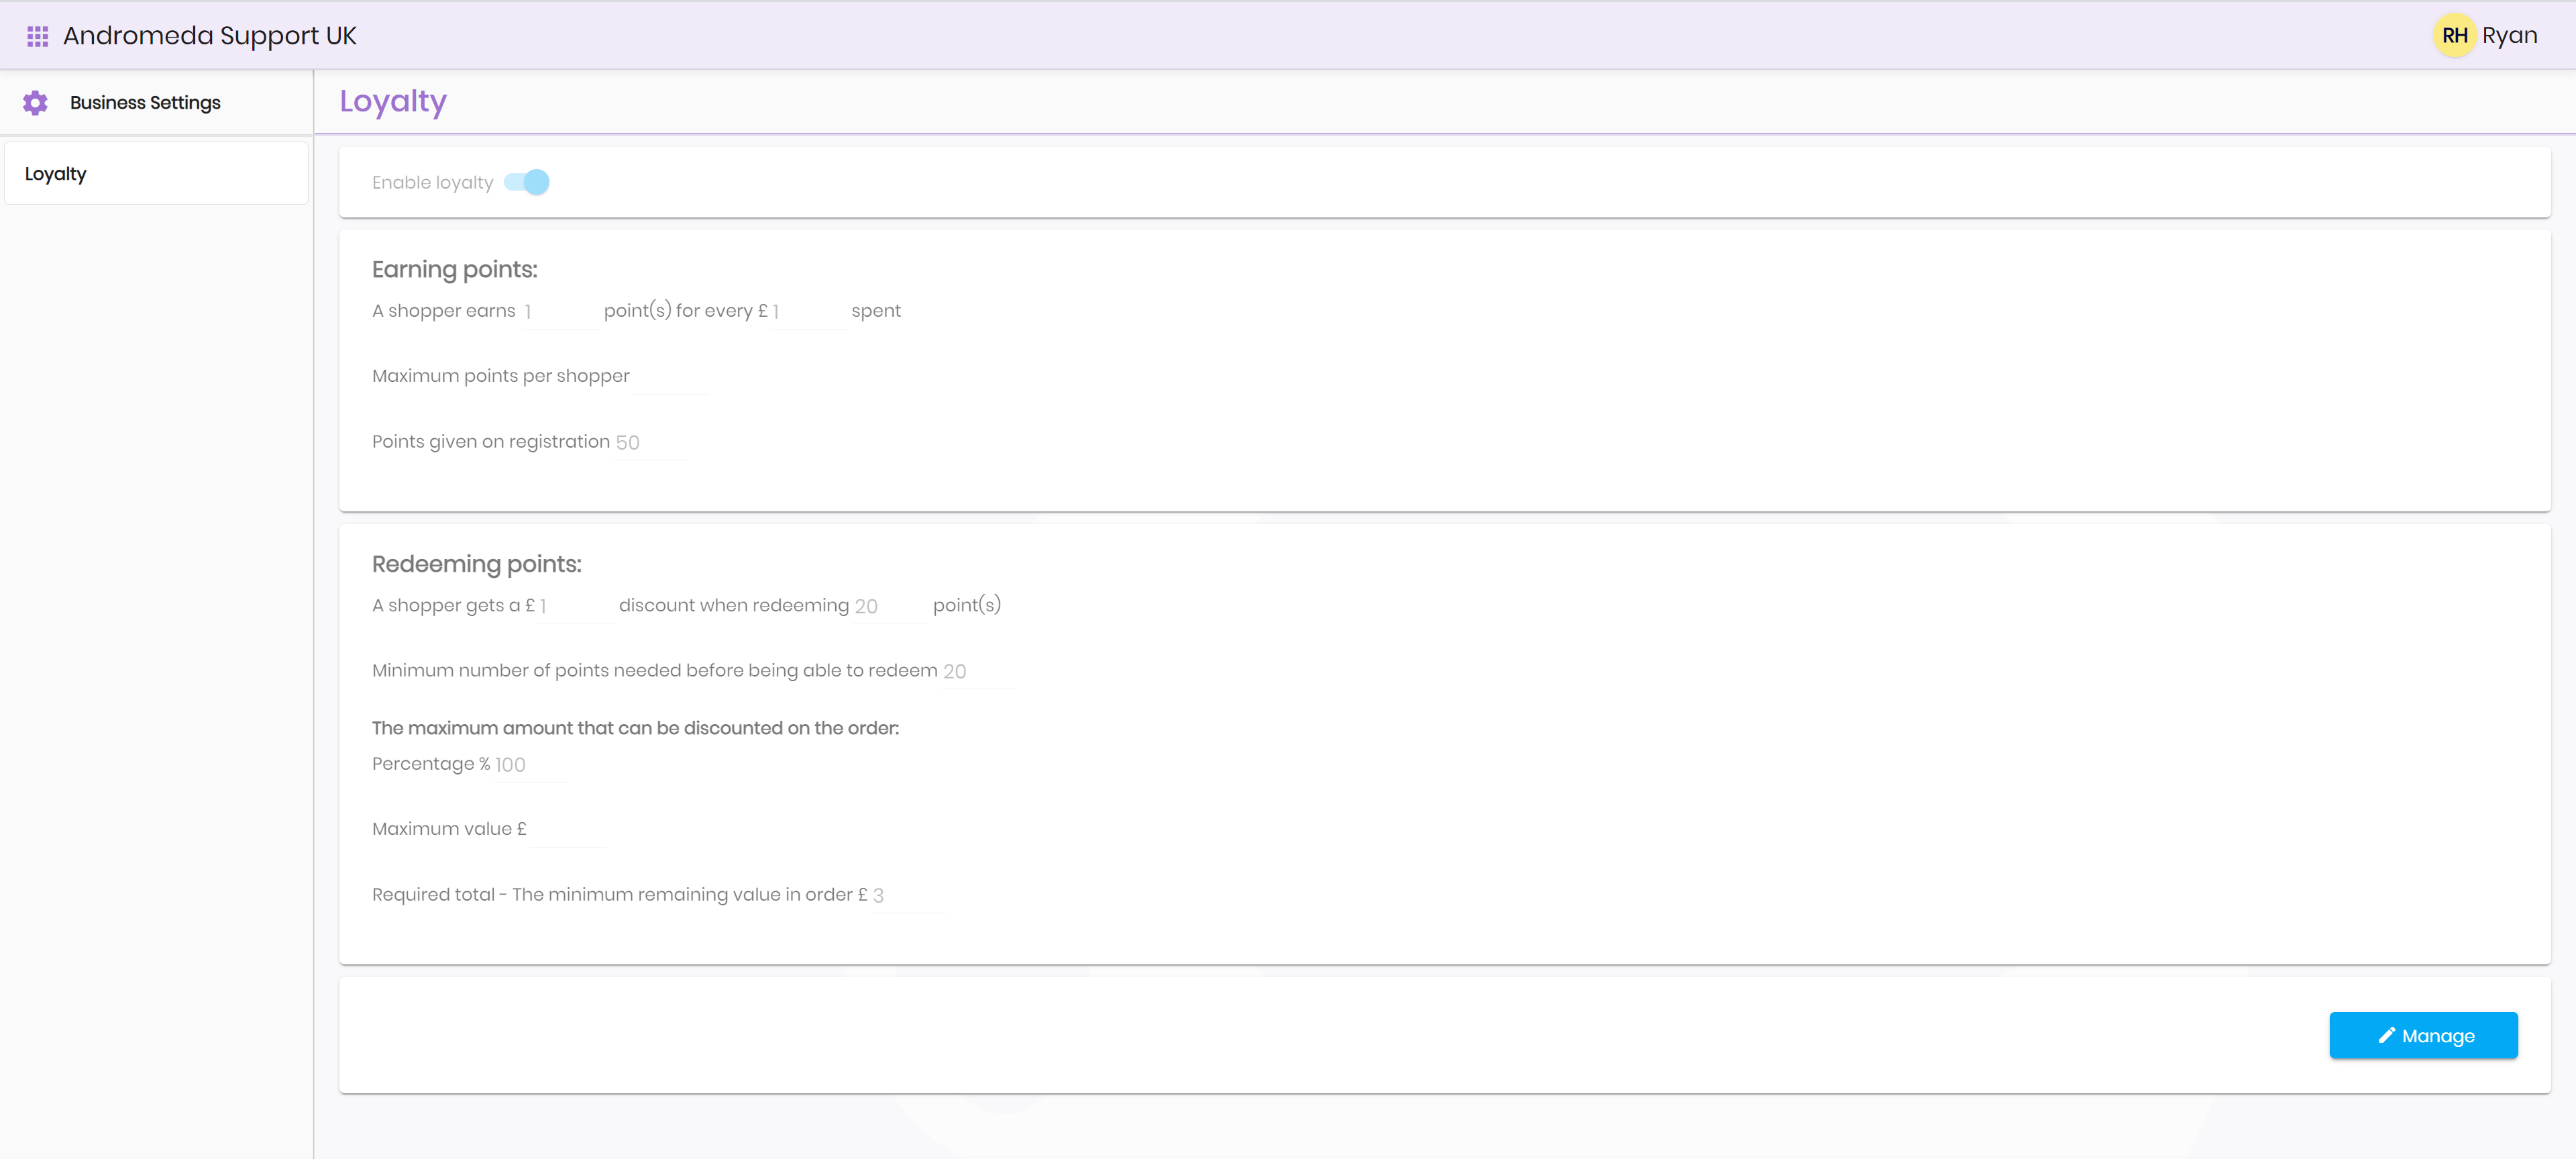Image resolution: width=2576 pixels, height=1159 pixels.
Task: Select Loyalty in the sidebar
Action: [x=56, y=174]
